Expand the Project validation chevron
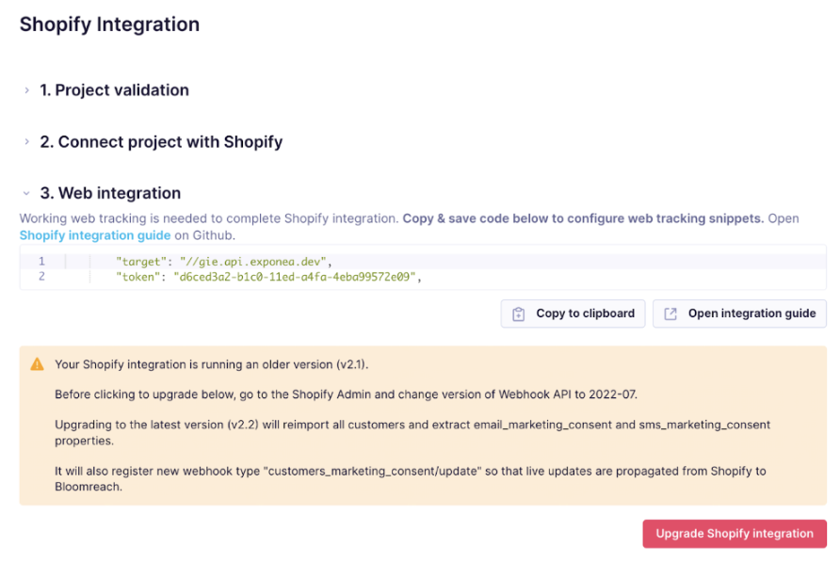The height and width of the screenshot is (563, 840). point(26,90)
